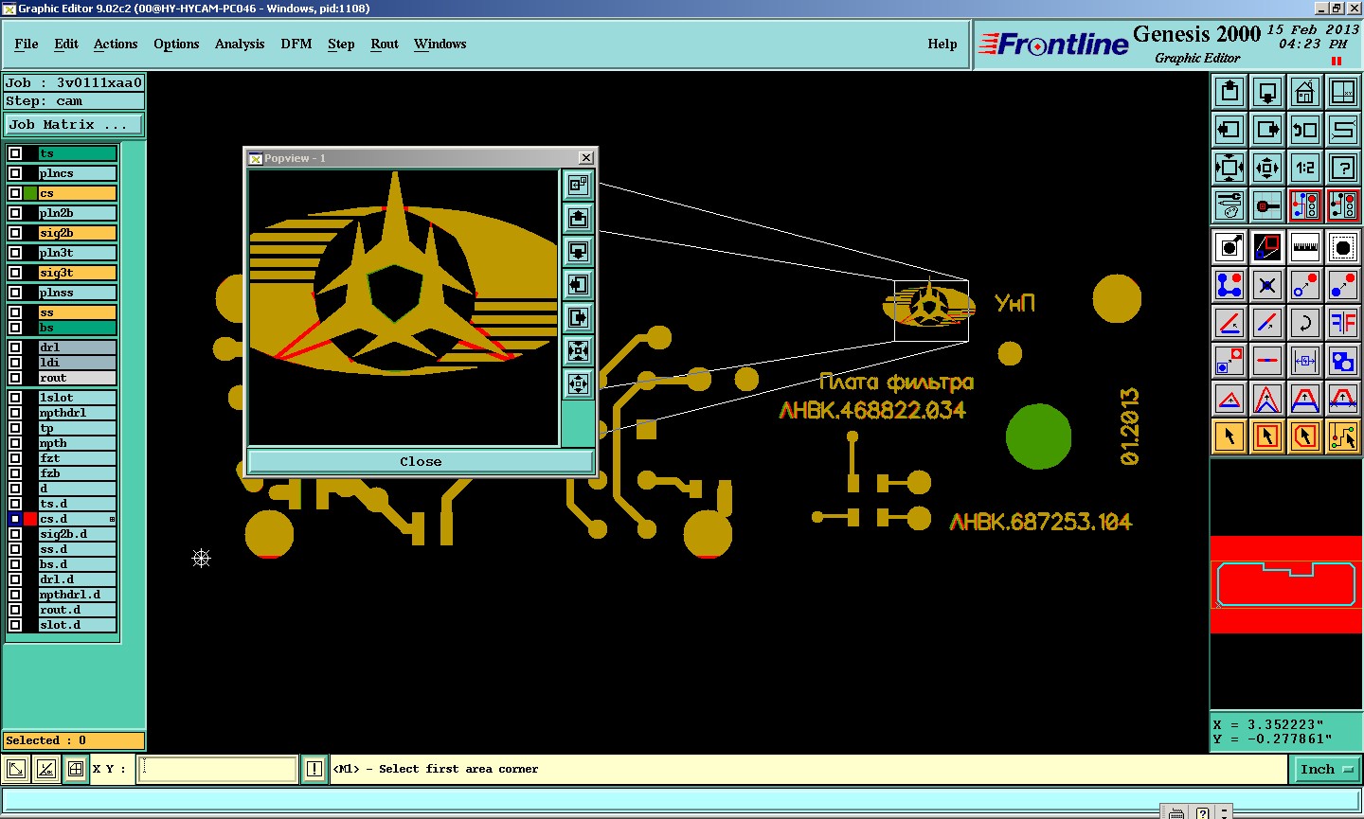The height and width of the screenshot is (819, 1364).
Task: Select the sig2b.d layer name
Action: click(x=77, y=534)
